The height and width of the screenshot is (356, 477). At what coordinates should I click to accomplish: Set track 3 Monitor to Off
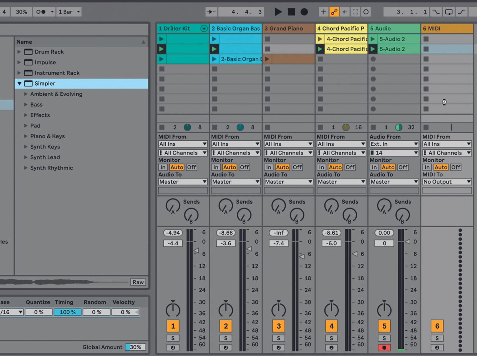click(297, 167)
